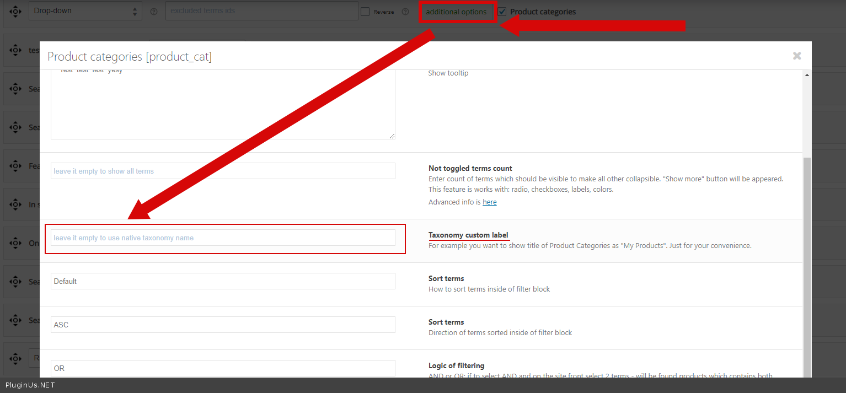Toggle the Reverse checkbox
Screen dimensions: 846x393
pos(365,12)
